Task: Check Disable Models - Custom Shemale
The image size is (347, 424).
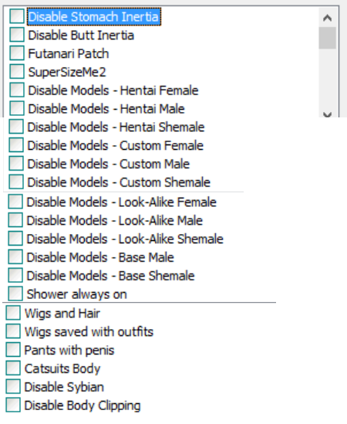Action: (16, 181)
